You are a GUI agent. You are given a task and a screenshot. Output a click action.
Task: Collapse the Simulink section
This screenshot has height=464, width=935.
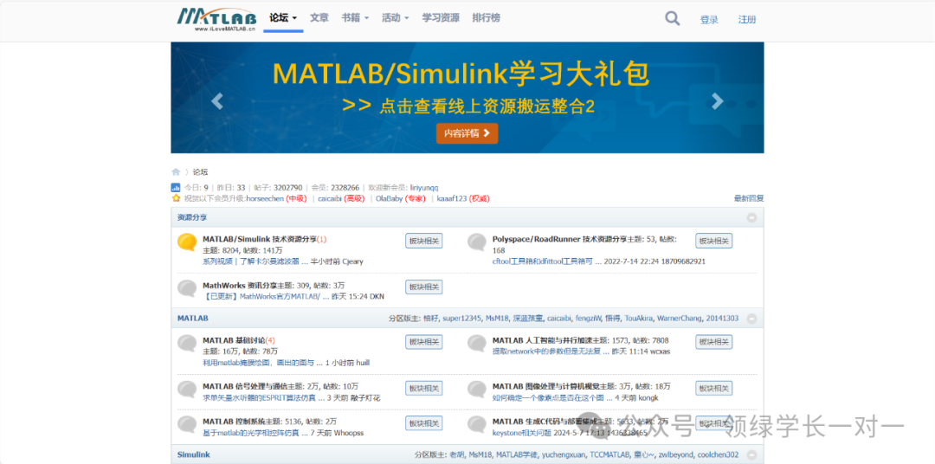(x=751, y=454)
